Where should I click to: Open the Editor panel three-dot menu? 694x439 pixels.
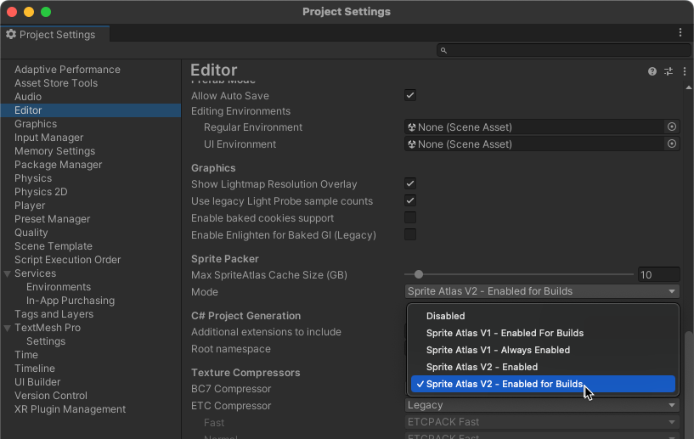(685, 72)
